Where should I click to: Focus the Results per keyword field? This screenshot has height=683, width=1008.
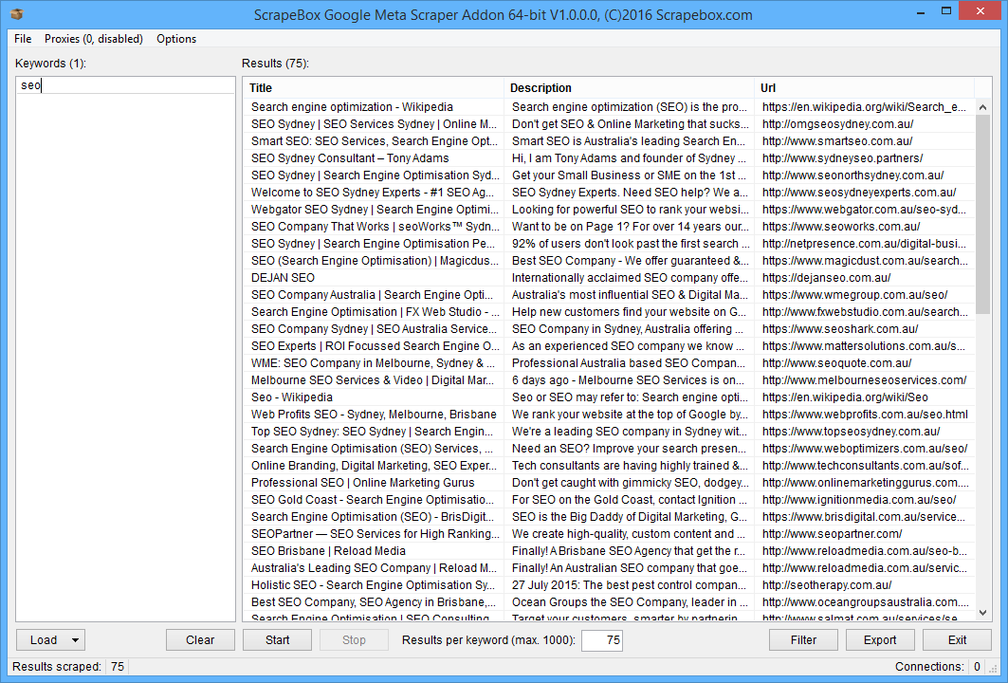[x=601, y=640]
